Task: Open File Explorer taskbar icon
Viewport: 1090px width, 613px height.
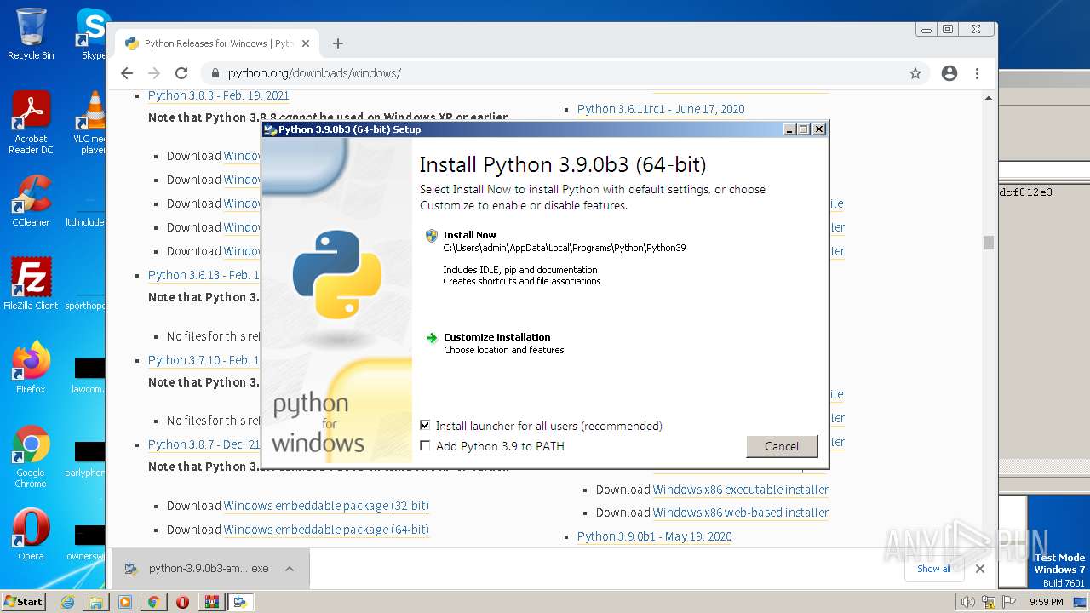Action: point(96,602)
